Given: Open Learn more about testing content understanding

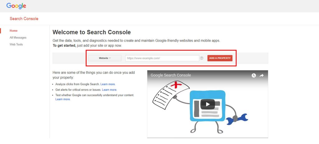Looking at the screenshot, I should [x=63, y=99].
